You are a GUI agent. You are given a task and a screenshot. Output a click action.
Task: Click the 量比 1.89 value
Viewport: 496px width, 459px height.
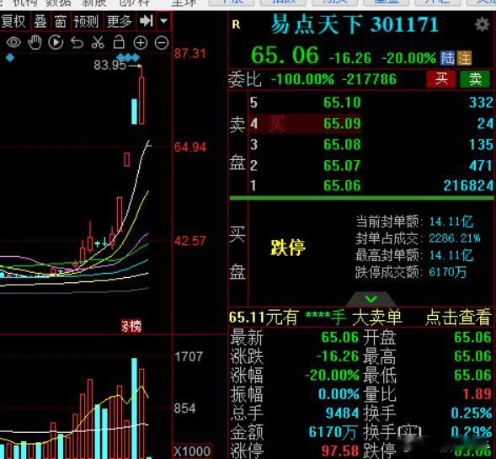point(477,394)
